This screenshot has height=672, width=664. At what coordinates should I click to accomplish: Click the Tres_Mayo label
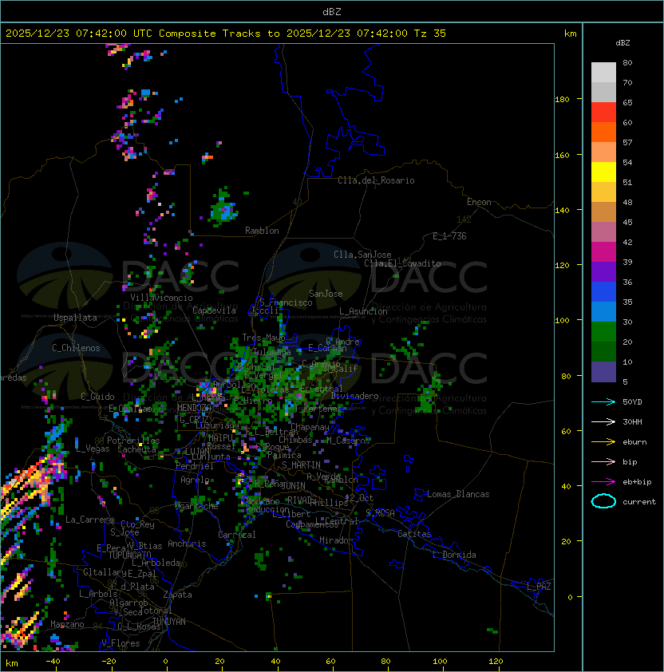coord(263,338)
